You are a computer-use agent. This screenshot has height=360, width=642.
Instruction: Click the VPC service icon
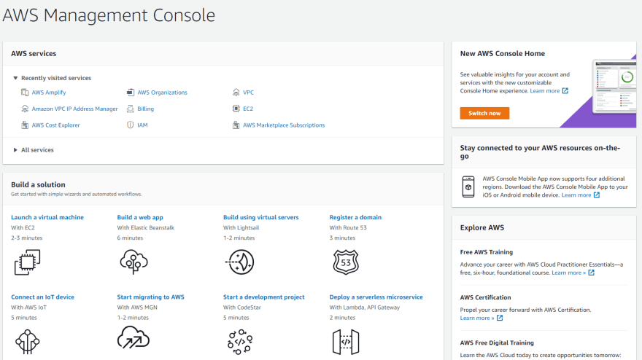pos(236,93)
